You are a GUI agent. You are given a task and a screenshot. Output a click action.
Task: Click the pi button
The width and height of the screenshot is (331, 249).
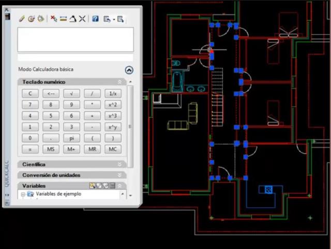71,138
